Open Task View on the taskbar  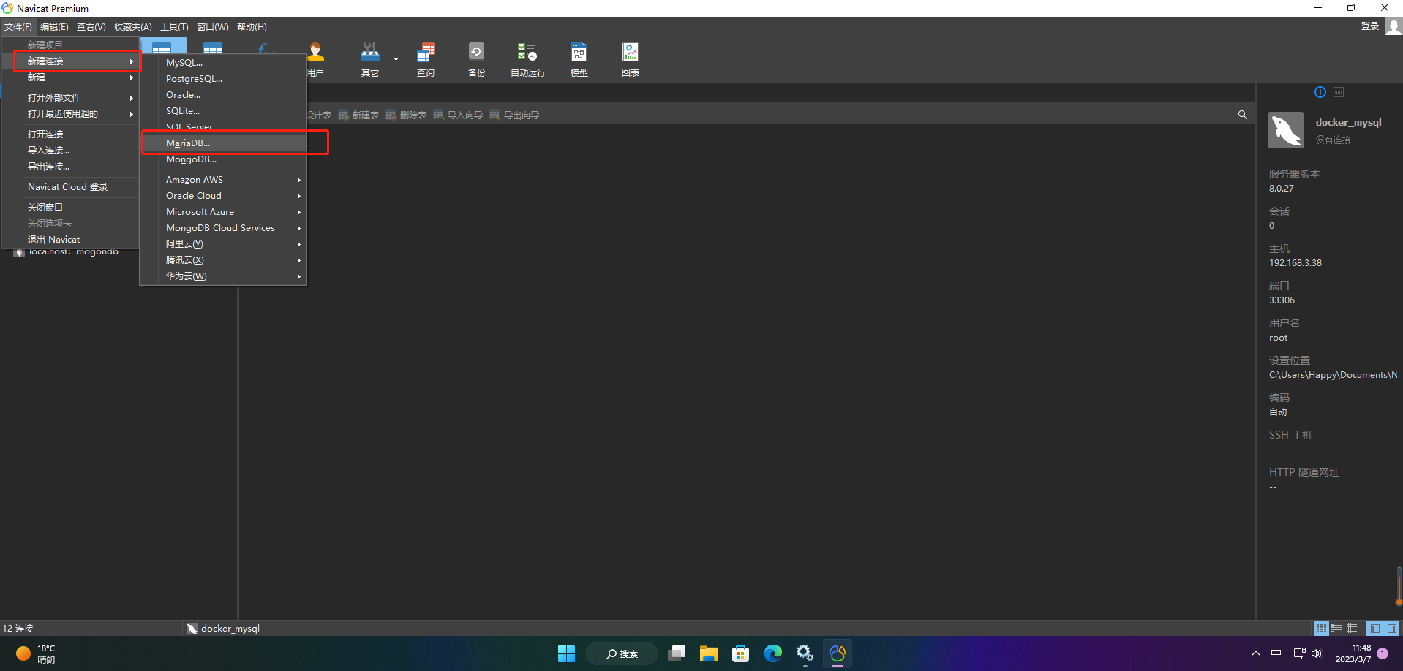676,653
